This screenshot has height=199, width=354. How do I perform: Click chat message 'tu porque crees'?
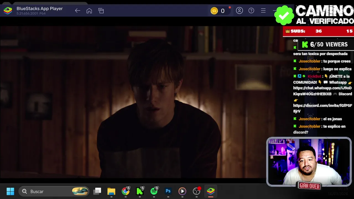point(337,61)
